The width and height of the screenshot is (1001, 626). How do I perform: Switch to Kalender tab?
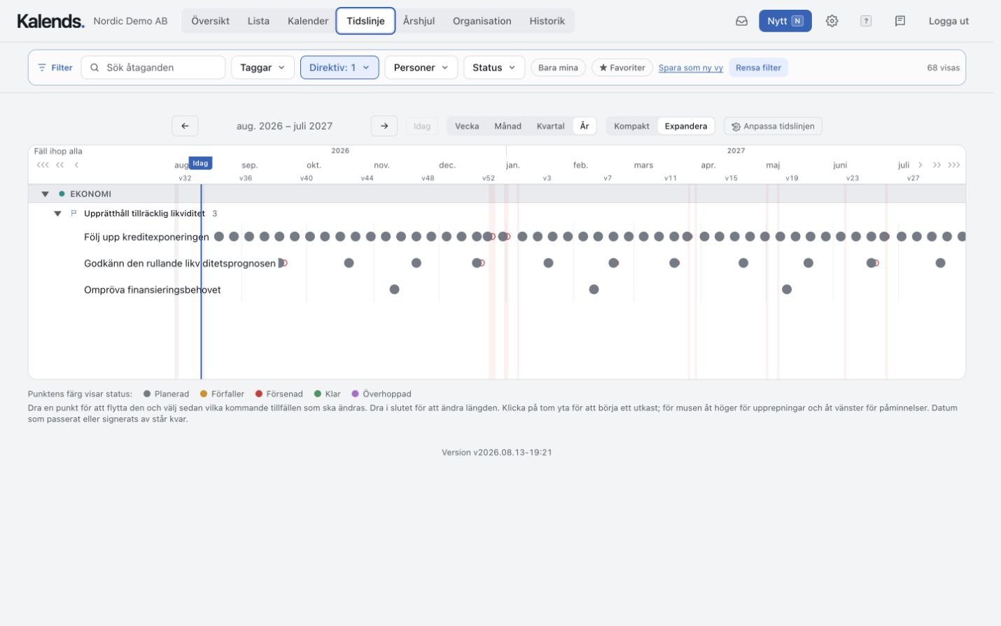tap(308, 21)
